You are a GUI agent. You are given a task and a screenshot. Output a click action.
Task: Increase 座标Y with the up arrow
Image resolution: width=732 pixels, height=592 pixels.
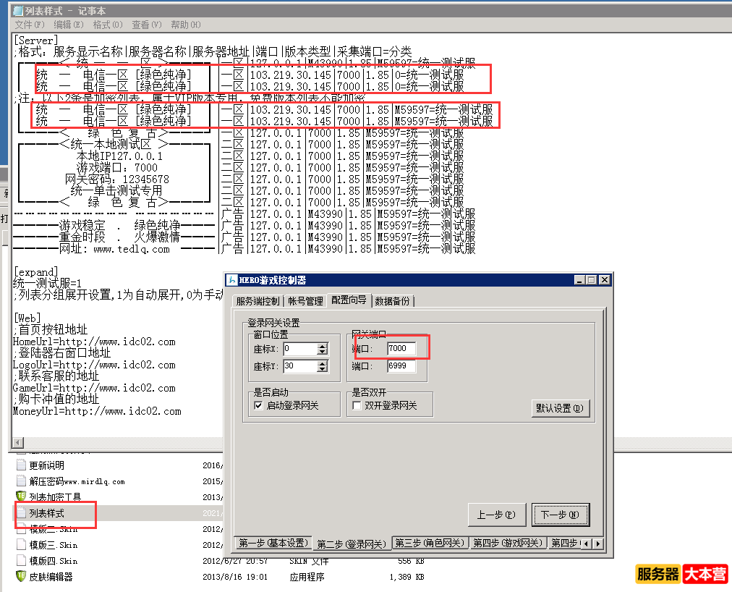pos(323,363)
